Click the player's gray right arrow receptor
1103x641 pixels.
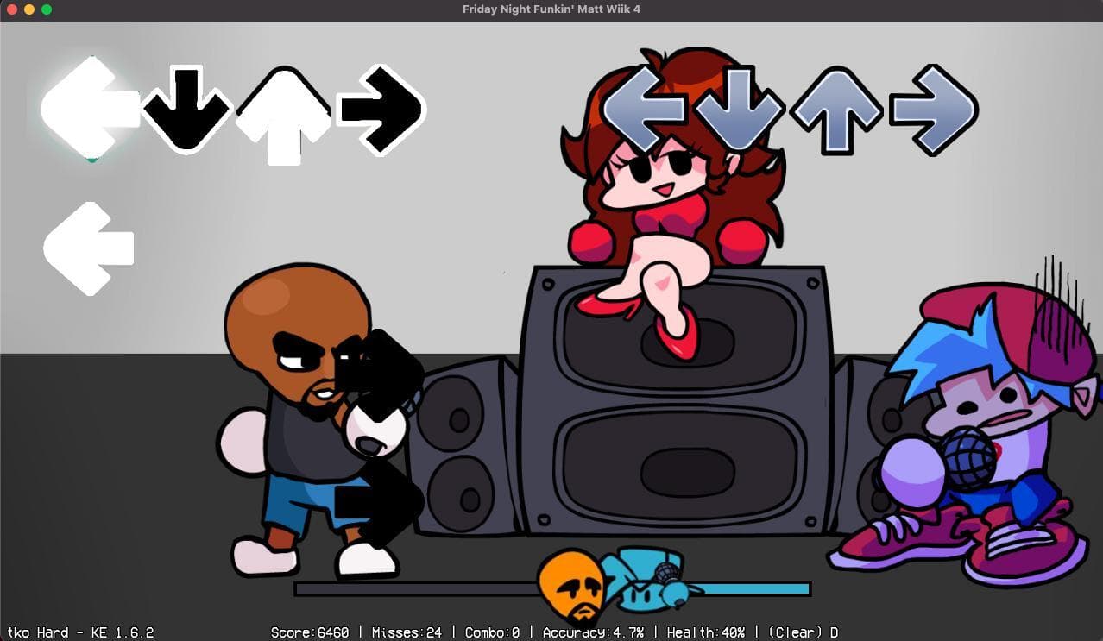click(933, 110)
